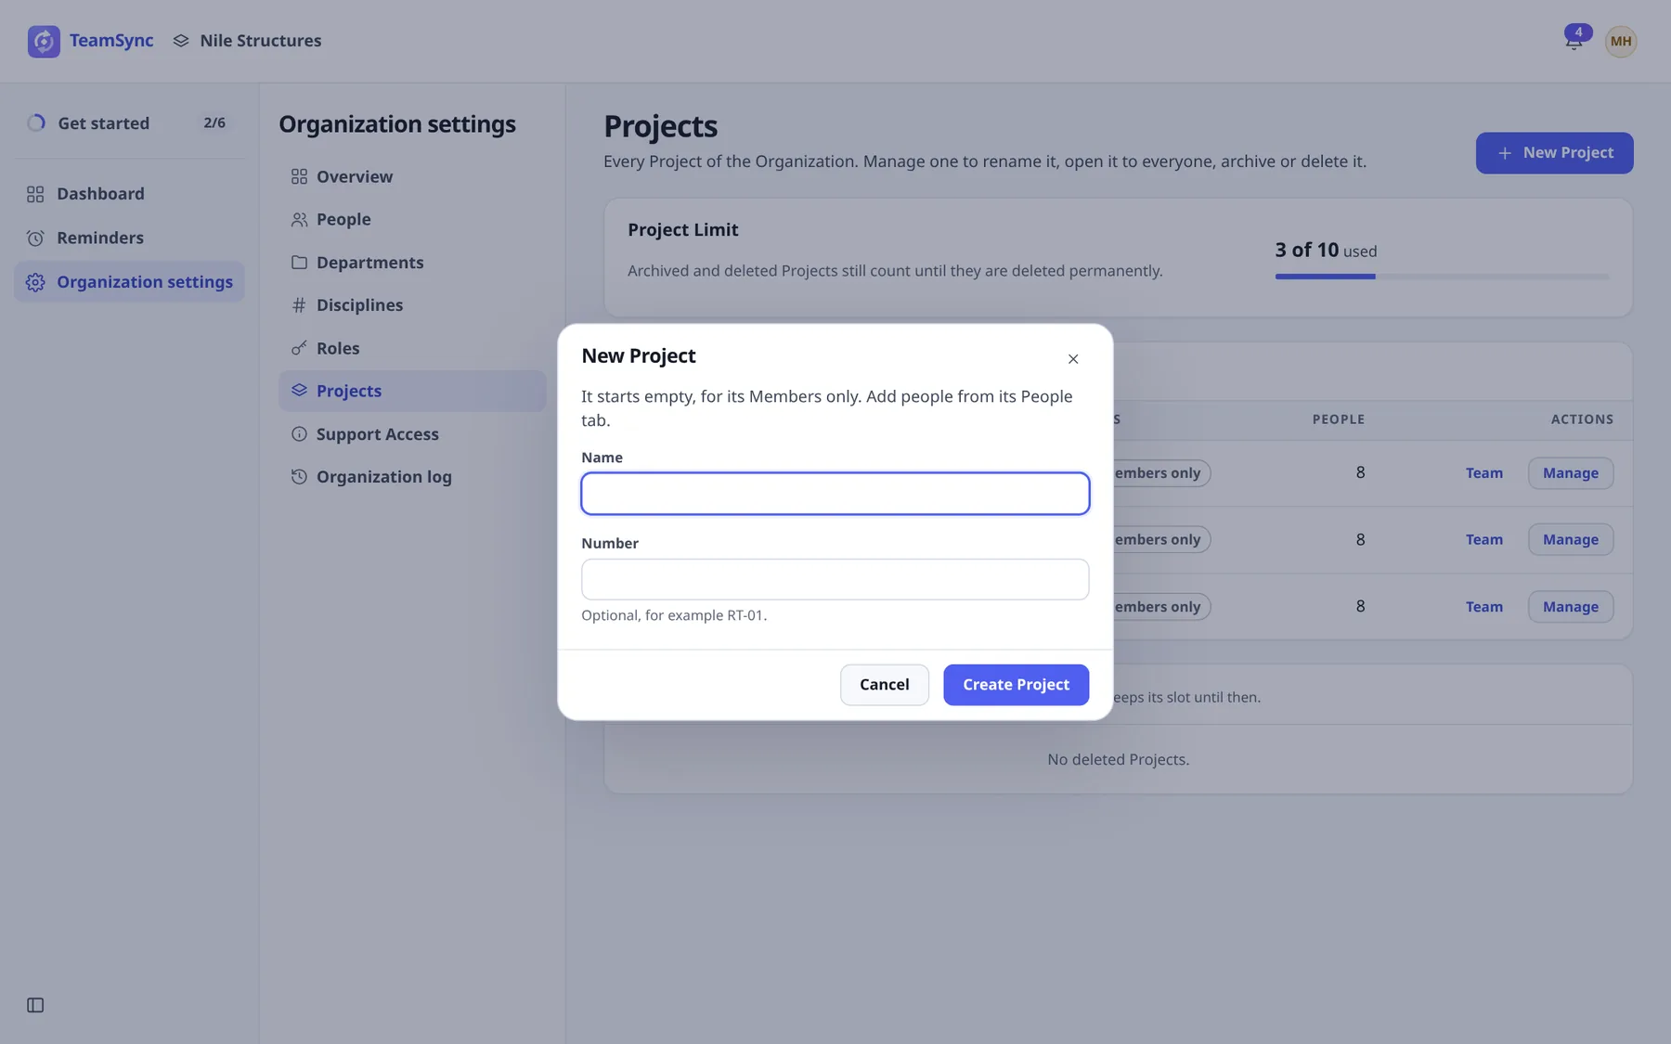Click the Create Project button
The image size is (1671, 1044).
pos(1016,685)
